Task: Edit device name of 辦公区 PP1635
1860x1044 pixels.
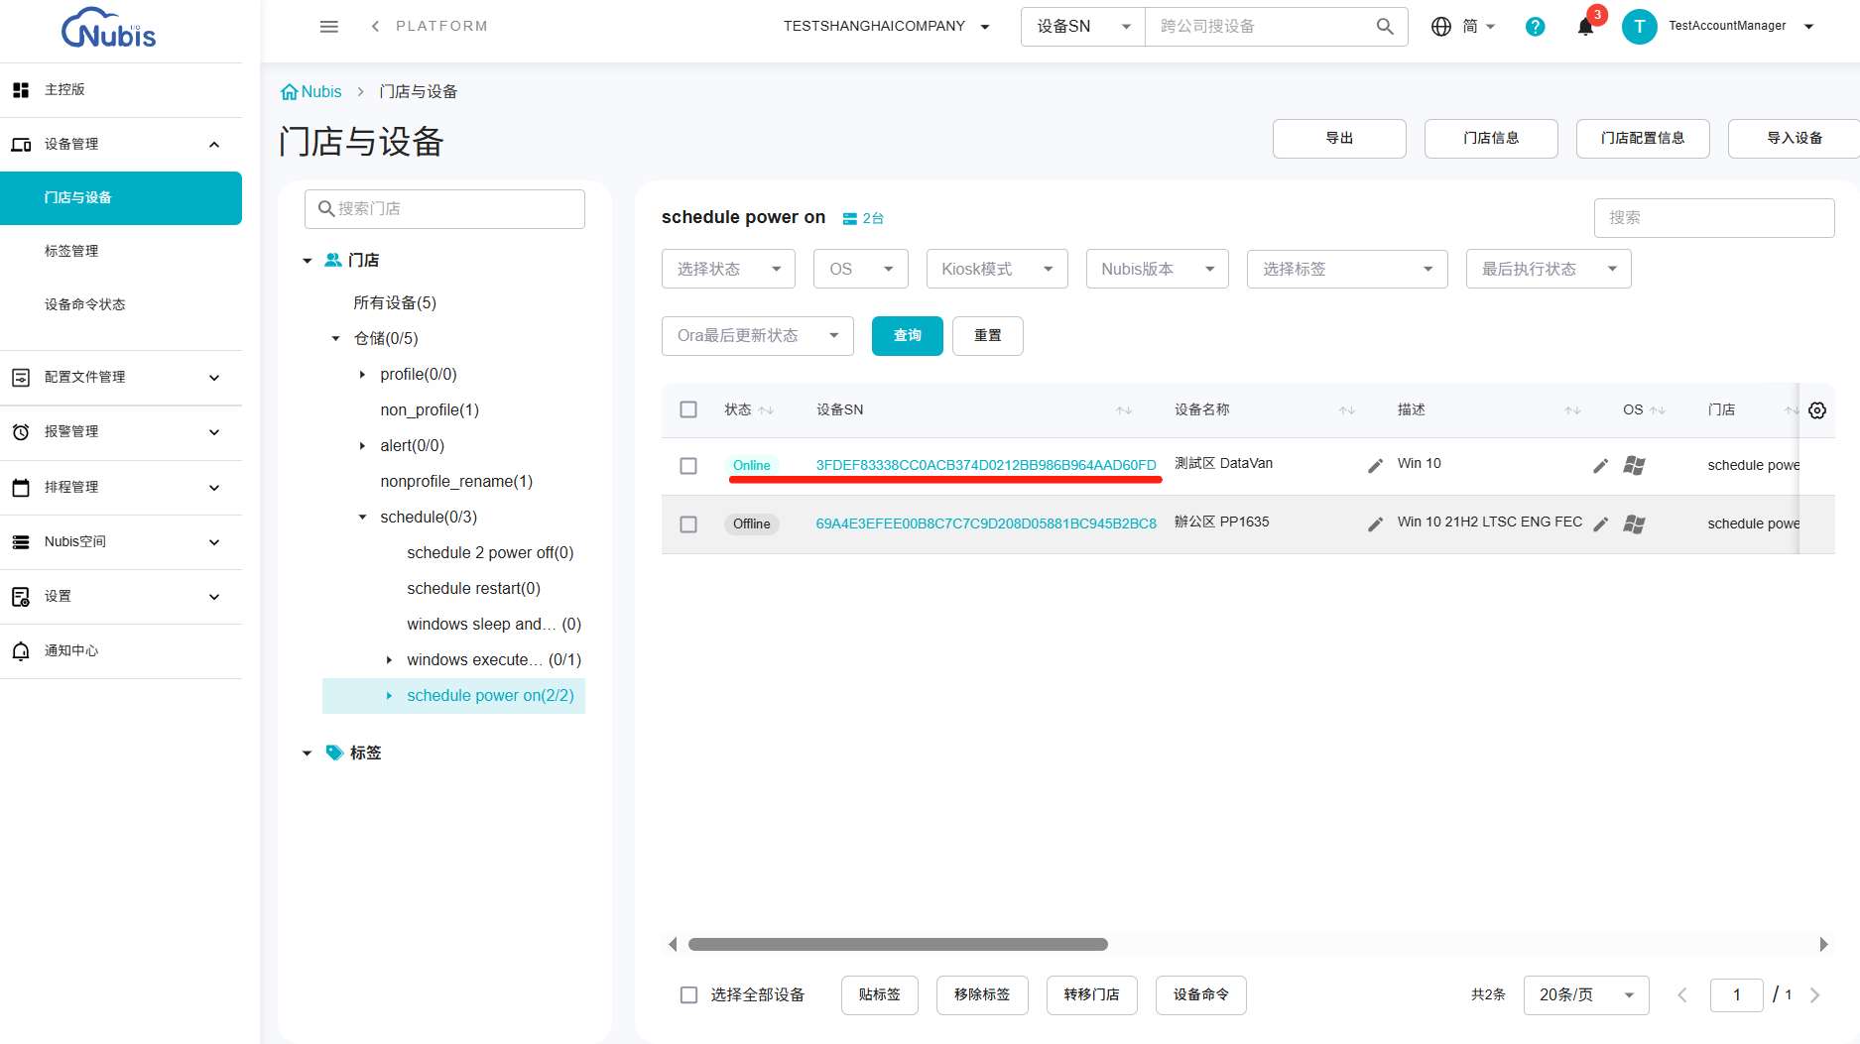Action: (x=1375, y=524)
